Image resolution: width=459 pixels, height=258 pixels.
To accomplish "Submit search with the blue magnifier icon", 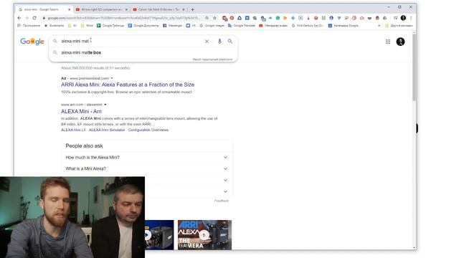I will pos(230,42).
